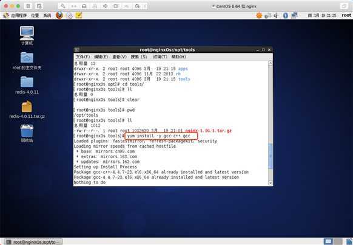Click the bottom-right panel trash icon
This screenshot has height=245, width=353.
coord(349,241)
